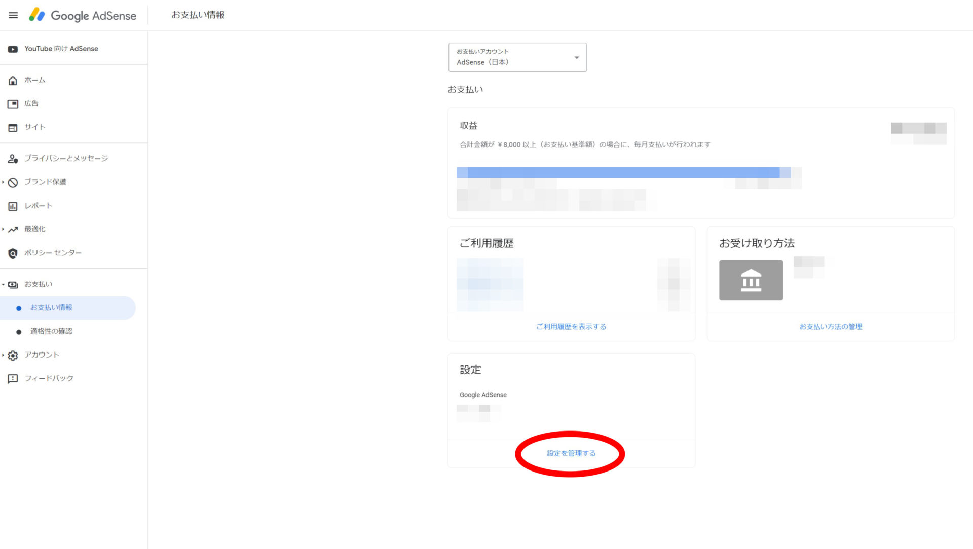Click お支払い方法の管理 link
The image size is (973, 549).
pyautogui.click(x=831, y=327)
